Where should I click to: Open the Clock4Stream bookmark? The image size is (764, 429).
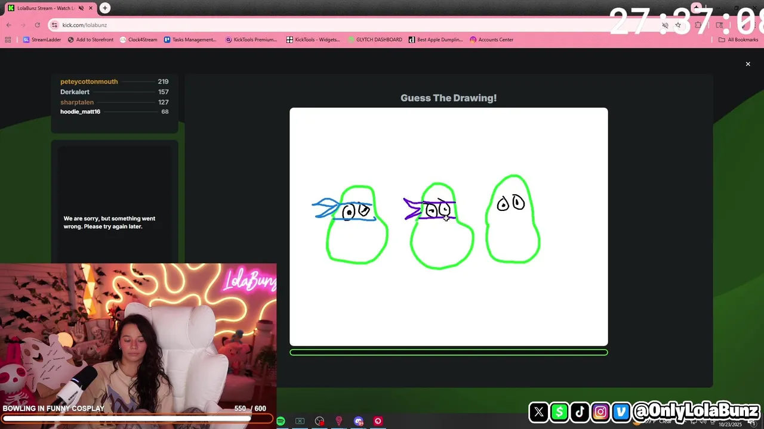click(x=138, y=39)
